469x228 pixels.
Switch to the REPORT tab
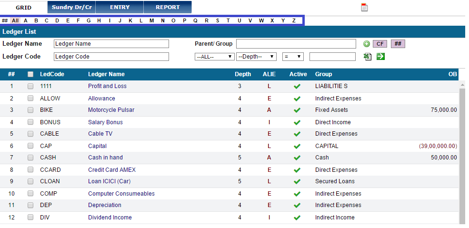coord(168,7)
